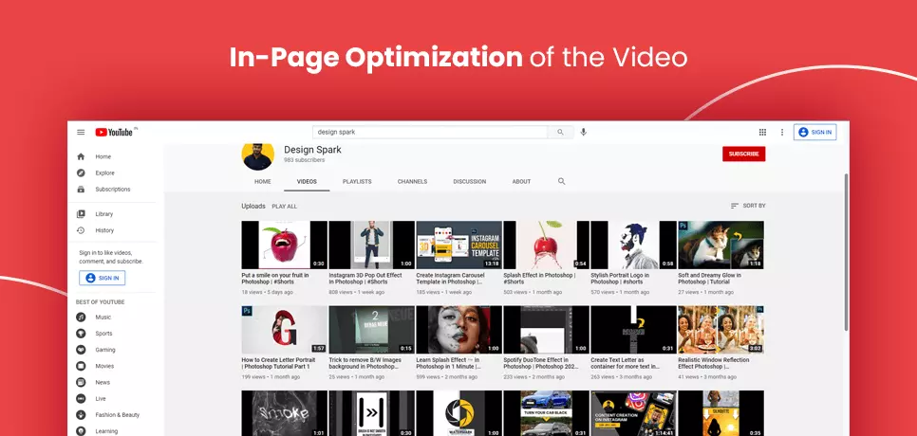Open the smiling apple fruit video thumbnail
This screenshot has height=436, width=917.
tap(284, 245)
